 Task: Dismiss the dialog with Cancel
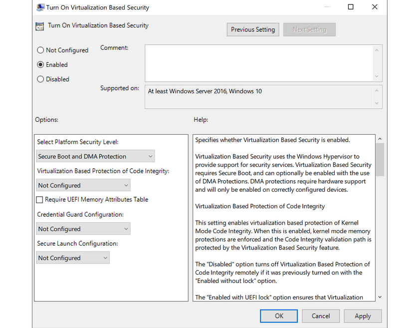pyautogui.click(x=320, y=316)
